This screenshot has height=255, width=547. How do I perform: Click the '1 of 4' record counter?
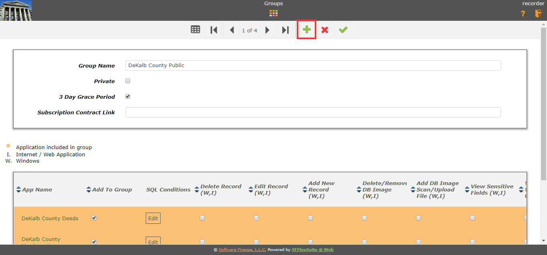pyautogui.click(x=249, y=30)
